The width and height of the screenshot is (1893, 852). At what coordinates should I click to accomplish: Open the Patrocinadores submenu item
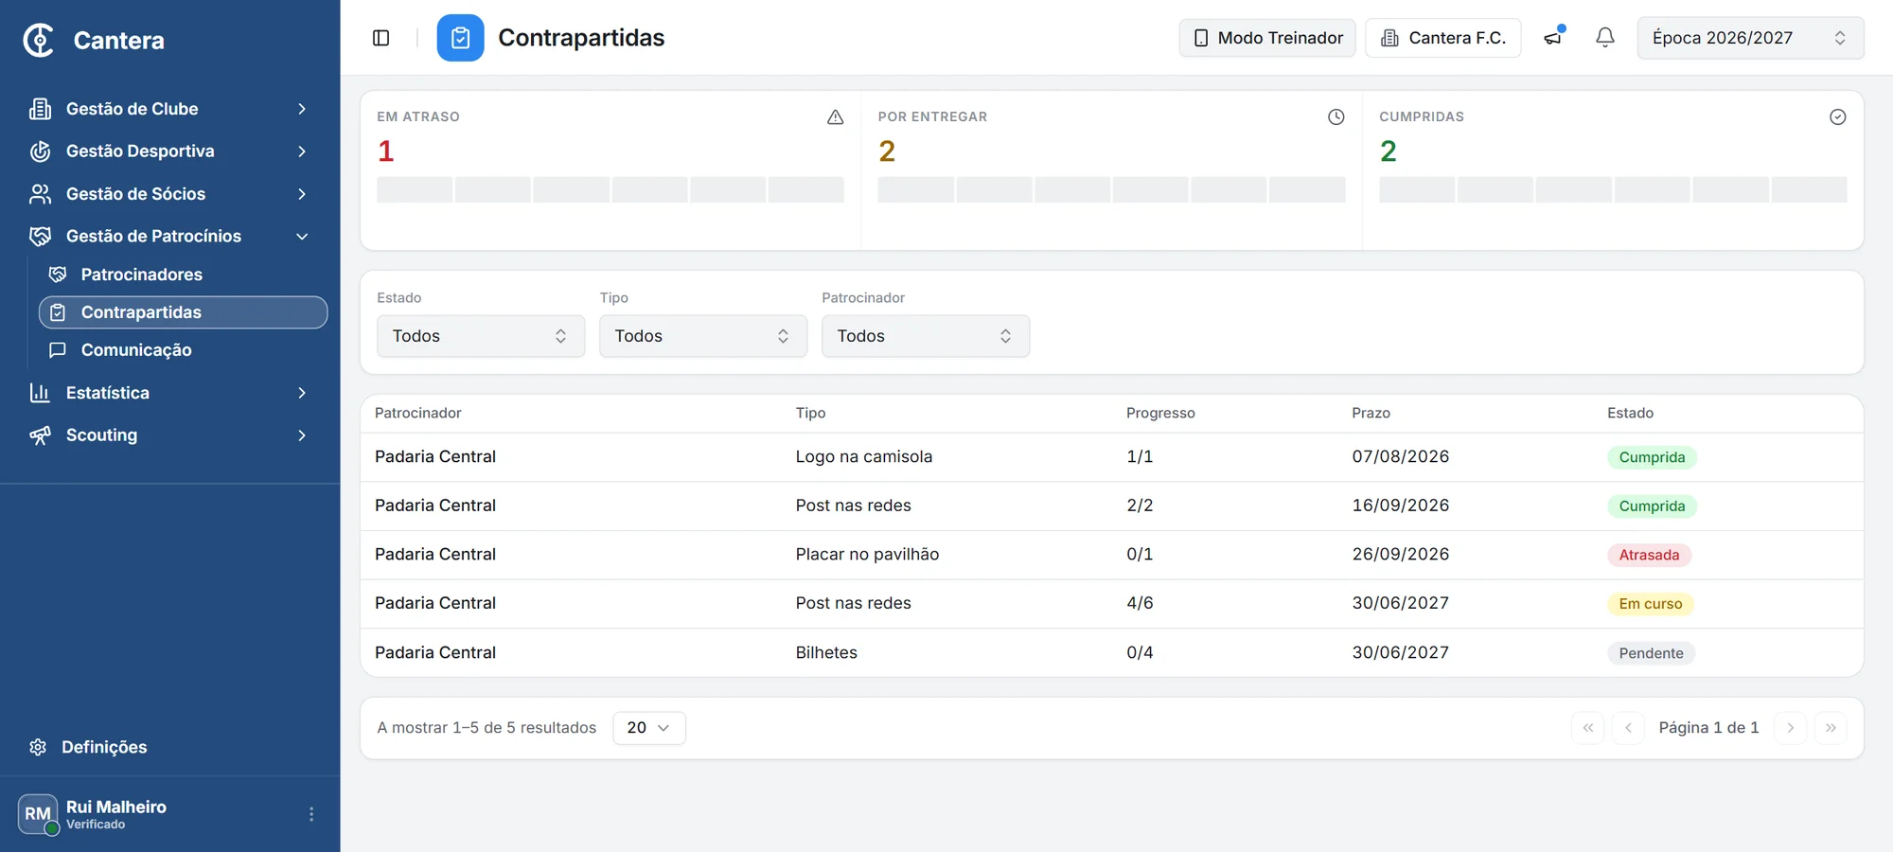(183, 275)
